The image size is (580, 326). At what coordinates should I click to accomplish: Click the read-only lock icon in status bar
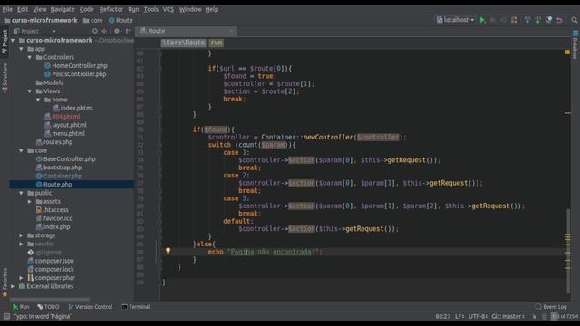click(535, 316)
